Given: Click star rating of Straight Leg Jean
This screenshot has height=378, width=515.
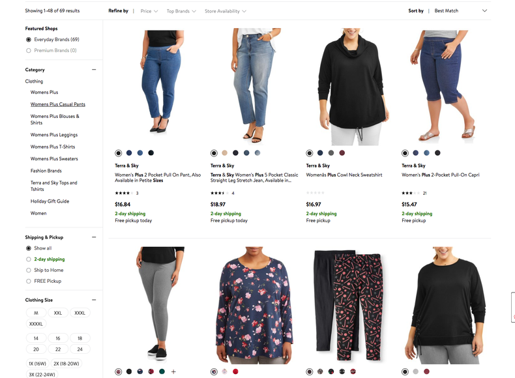Looking at the screenshot, I should click(x=219, y=194).
